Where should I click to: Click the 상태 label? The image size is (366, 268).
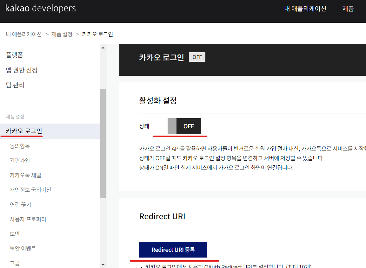click(x=144, y=126)
